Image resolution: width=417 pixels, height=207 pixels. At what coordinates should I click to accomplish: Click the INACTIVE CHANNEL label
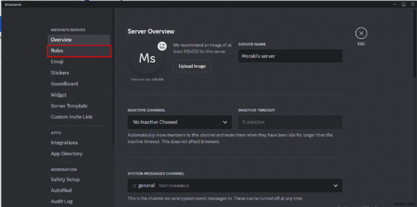(x=146, y=110)
